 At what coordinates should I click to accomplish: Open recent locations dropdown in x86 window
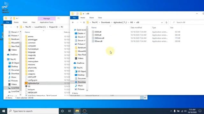point(81,22)
